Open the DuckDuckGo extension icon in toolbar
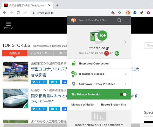The image size is (153, 127). coord(128,13)
